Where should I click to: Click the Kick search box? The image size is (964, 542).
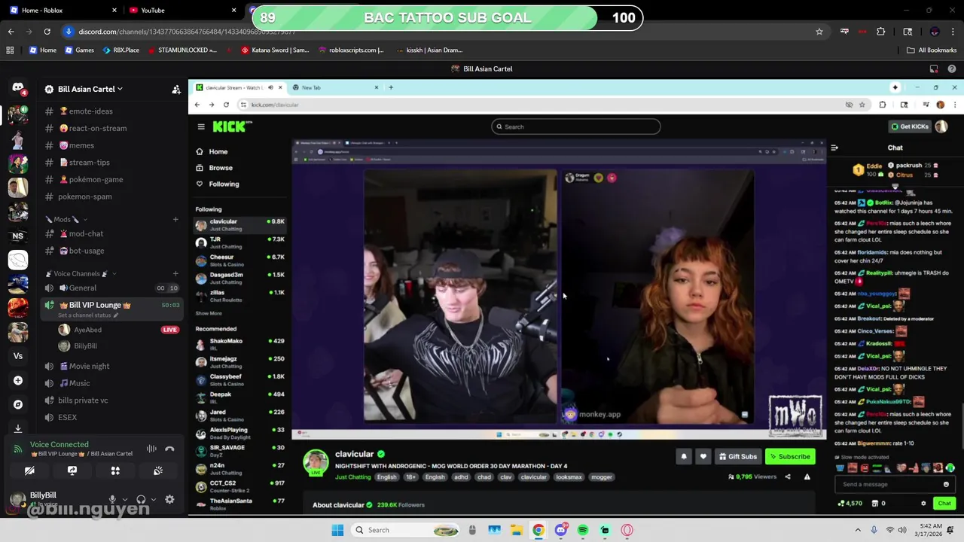pyautogui.click(x=576, y=126)
